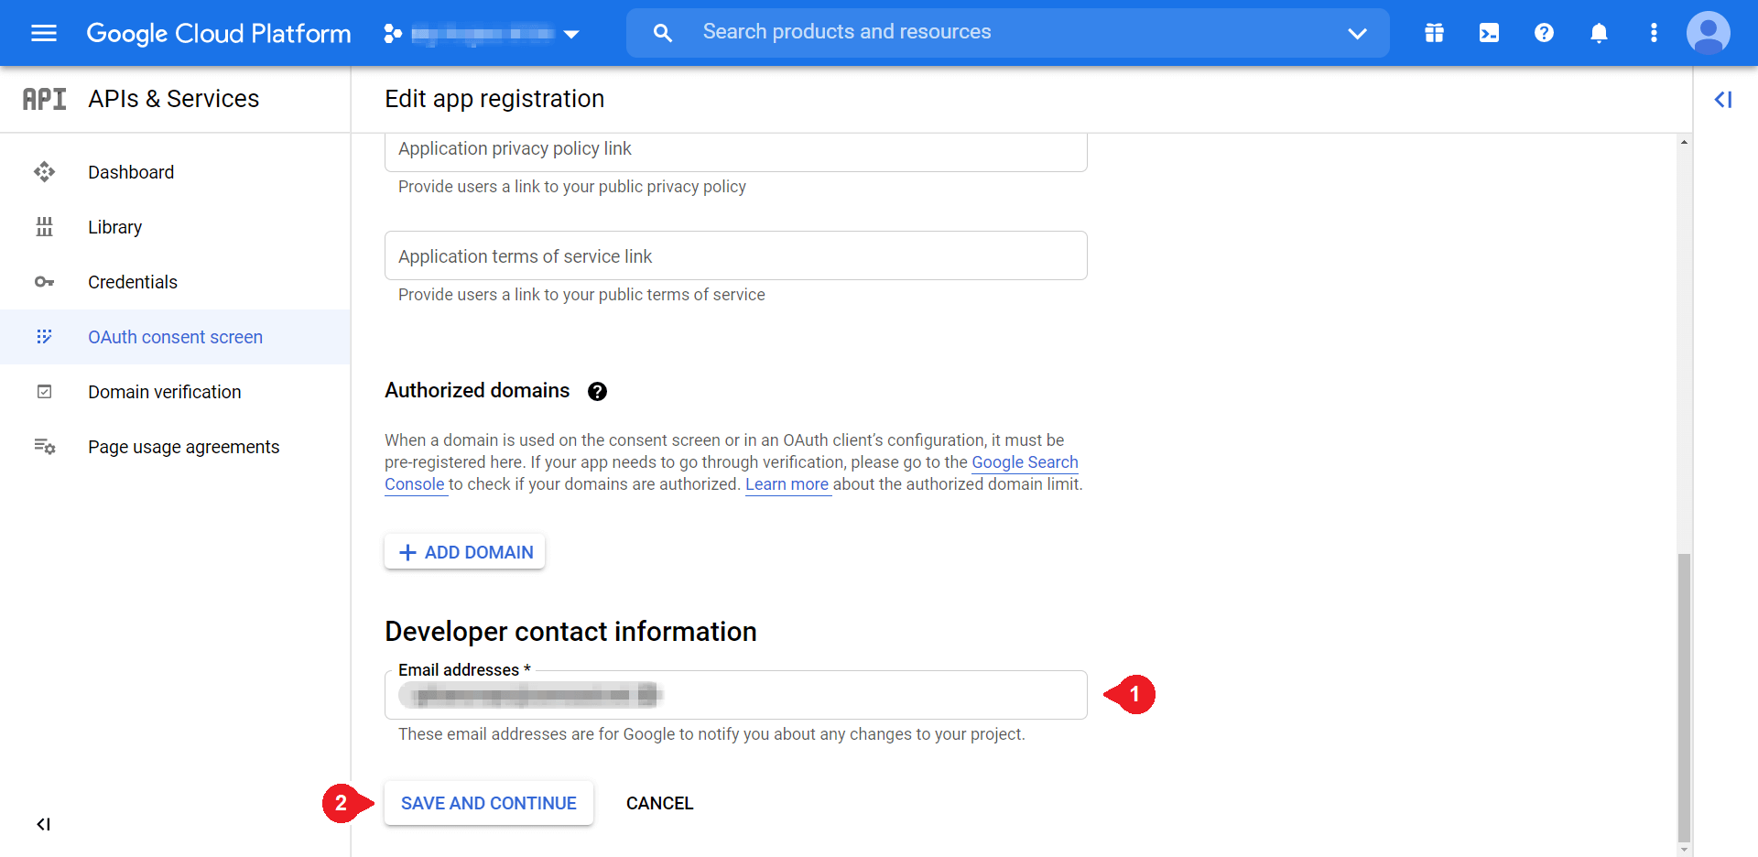The height and width of the screenshot is (857, 1758).
Task: Expand the search bar dropdown arrow
Action: 1357,34
